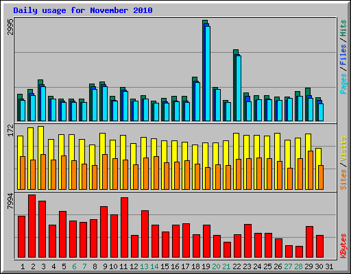The width and height of the screenshot is (351, 274).
Task: Click the 2995 hits axis value
Action: pos(10,27)
